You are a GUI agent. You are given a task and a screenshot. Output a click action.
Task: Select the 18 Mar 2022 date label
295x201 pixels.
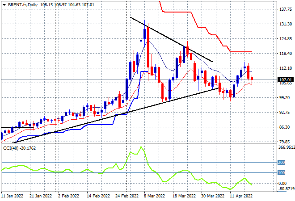click(184, 196)
